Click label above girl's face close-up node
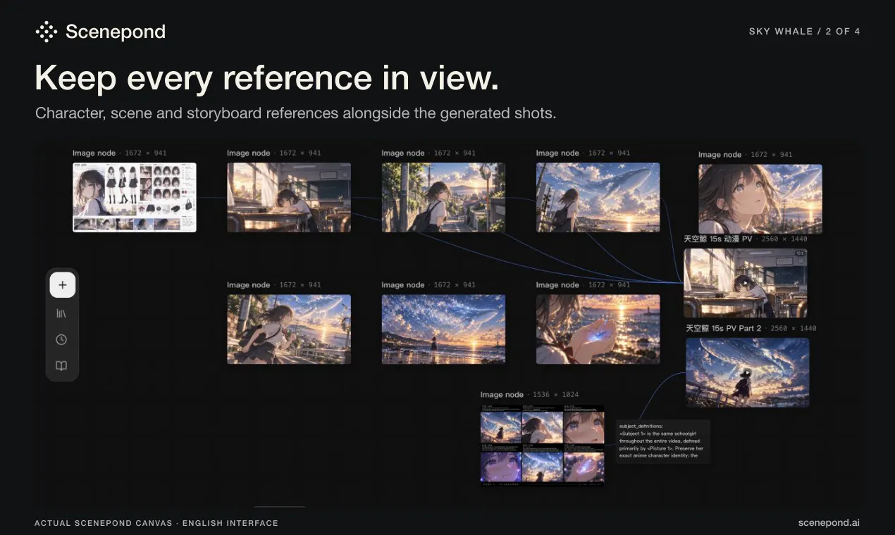Image resolution: width=895 pixels, height=535 pixels. pyautogui.click(x=746, y=155)
